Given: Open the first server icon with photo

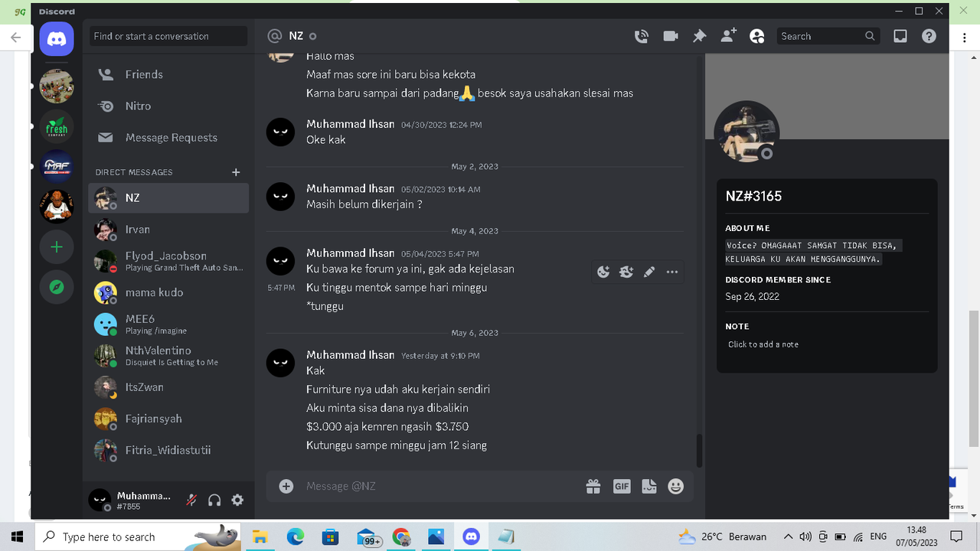Looking at the screenshot, I should point(57,86).
